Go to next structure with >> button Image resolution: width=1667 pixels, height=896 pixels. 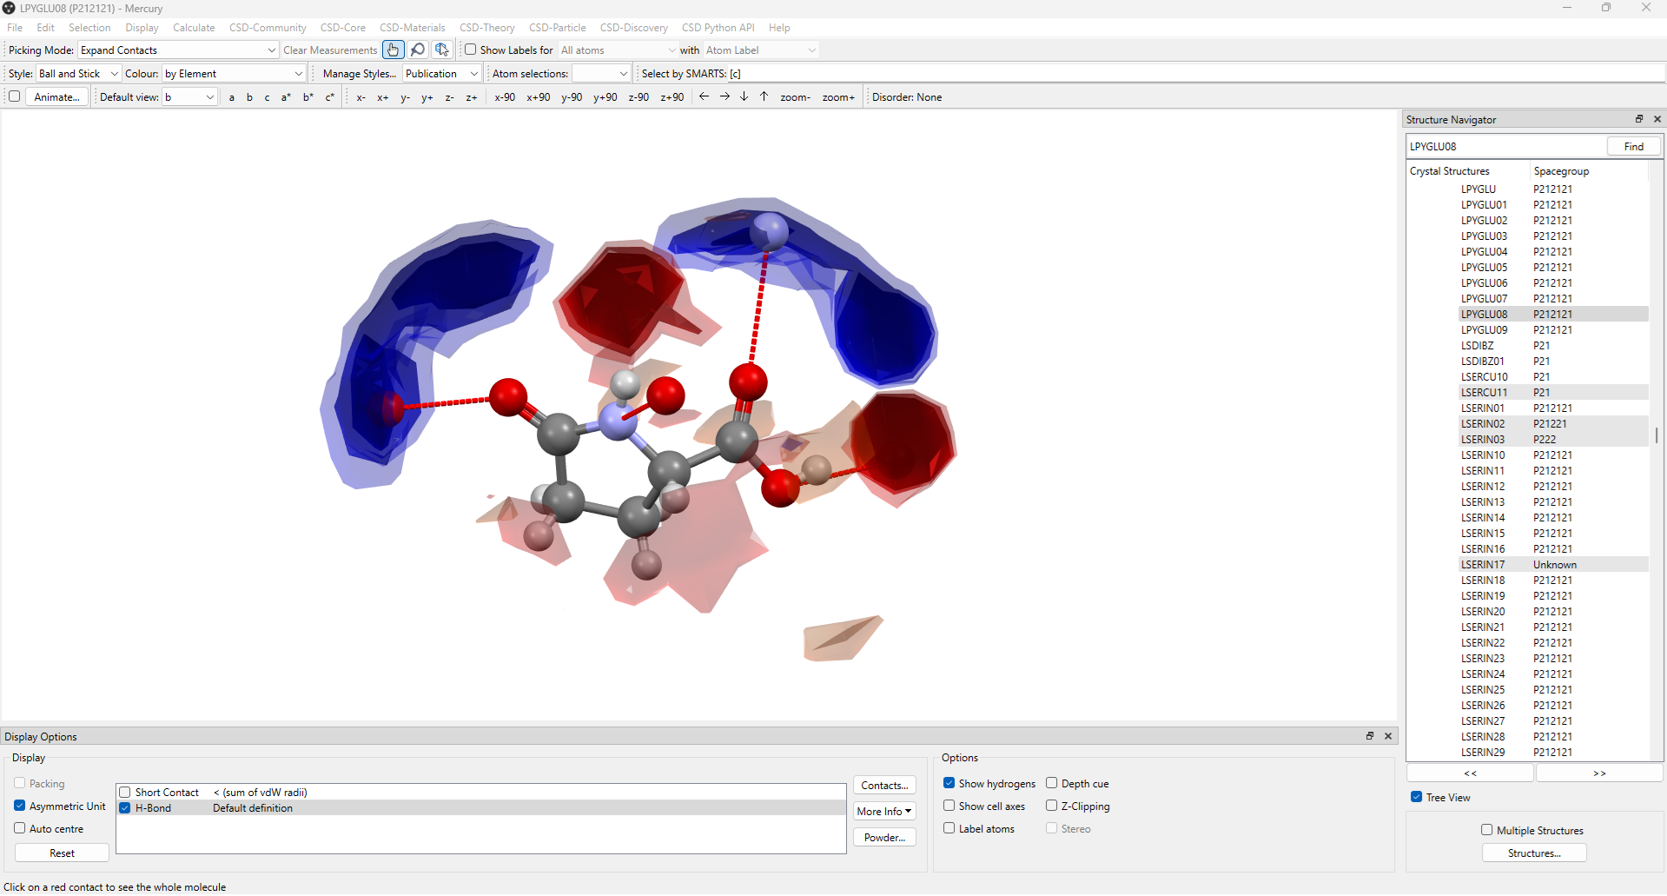tap(1599, 773)
